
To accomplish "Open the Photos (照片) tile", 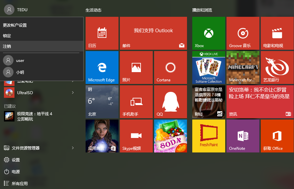I will click(x=136, y=67).
